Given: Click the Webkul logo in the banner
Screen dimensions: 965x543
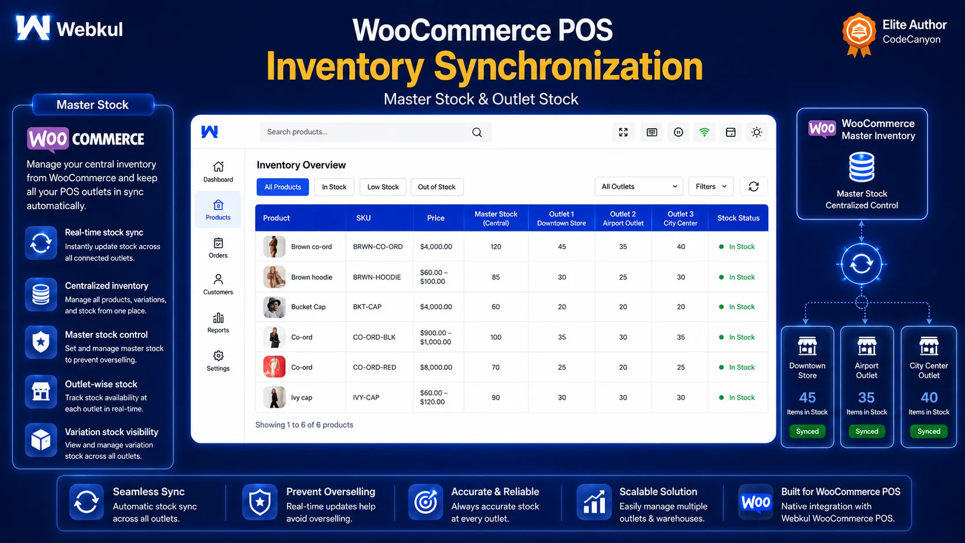Looking at the screenshot, I should 69,28.
